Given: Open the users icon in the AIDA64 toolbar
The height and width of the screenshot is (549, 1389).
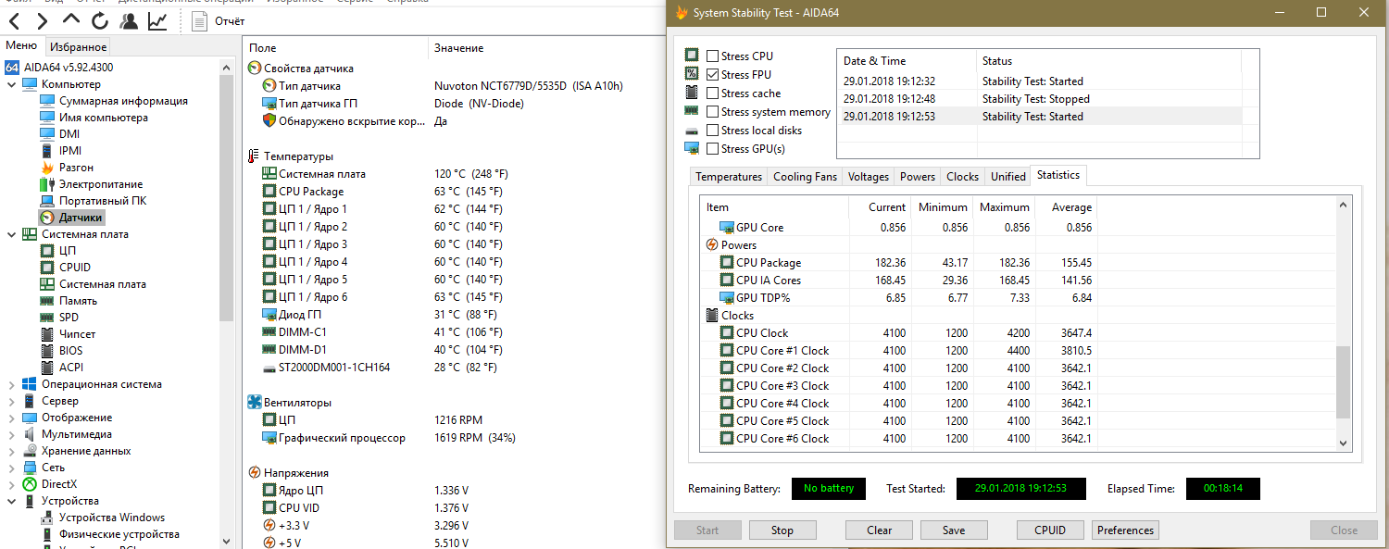Looking at the screenshot, I should pyautogui.click(x=129, y=20).
